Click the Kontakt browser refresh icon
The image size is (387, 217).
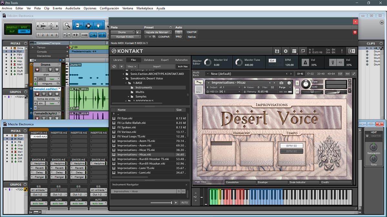(x=114, y=67)
